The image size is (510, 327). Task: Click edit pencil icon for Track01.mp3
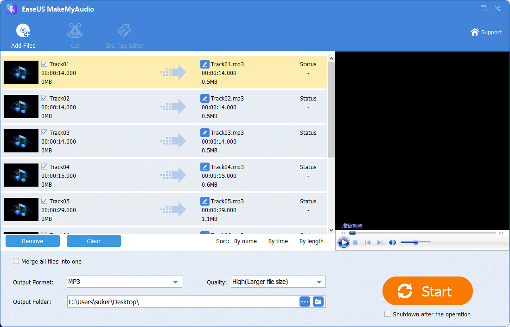click(204, 64)
